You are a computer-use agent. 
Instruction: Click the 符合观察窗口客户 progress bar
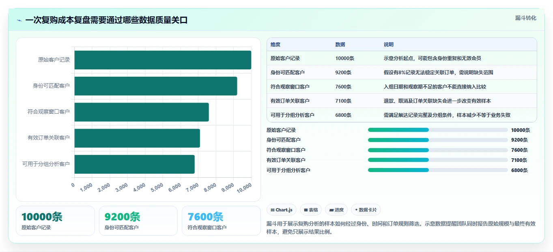pyautogui.click(x=438, y=150)
